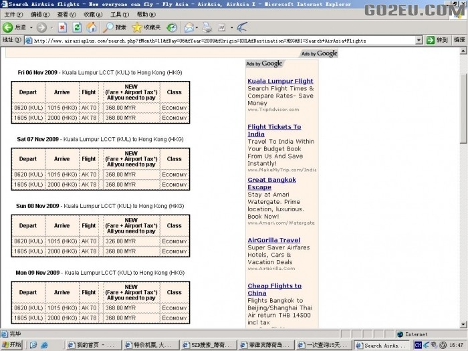The height and width of the screenshot is (351, 468).
Task: Select 326.00 MYR fare on Sun 08 Nov
Action: tap(120, 241)
